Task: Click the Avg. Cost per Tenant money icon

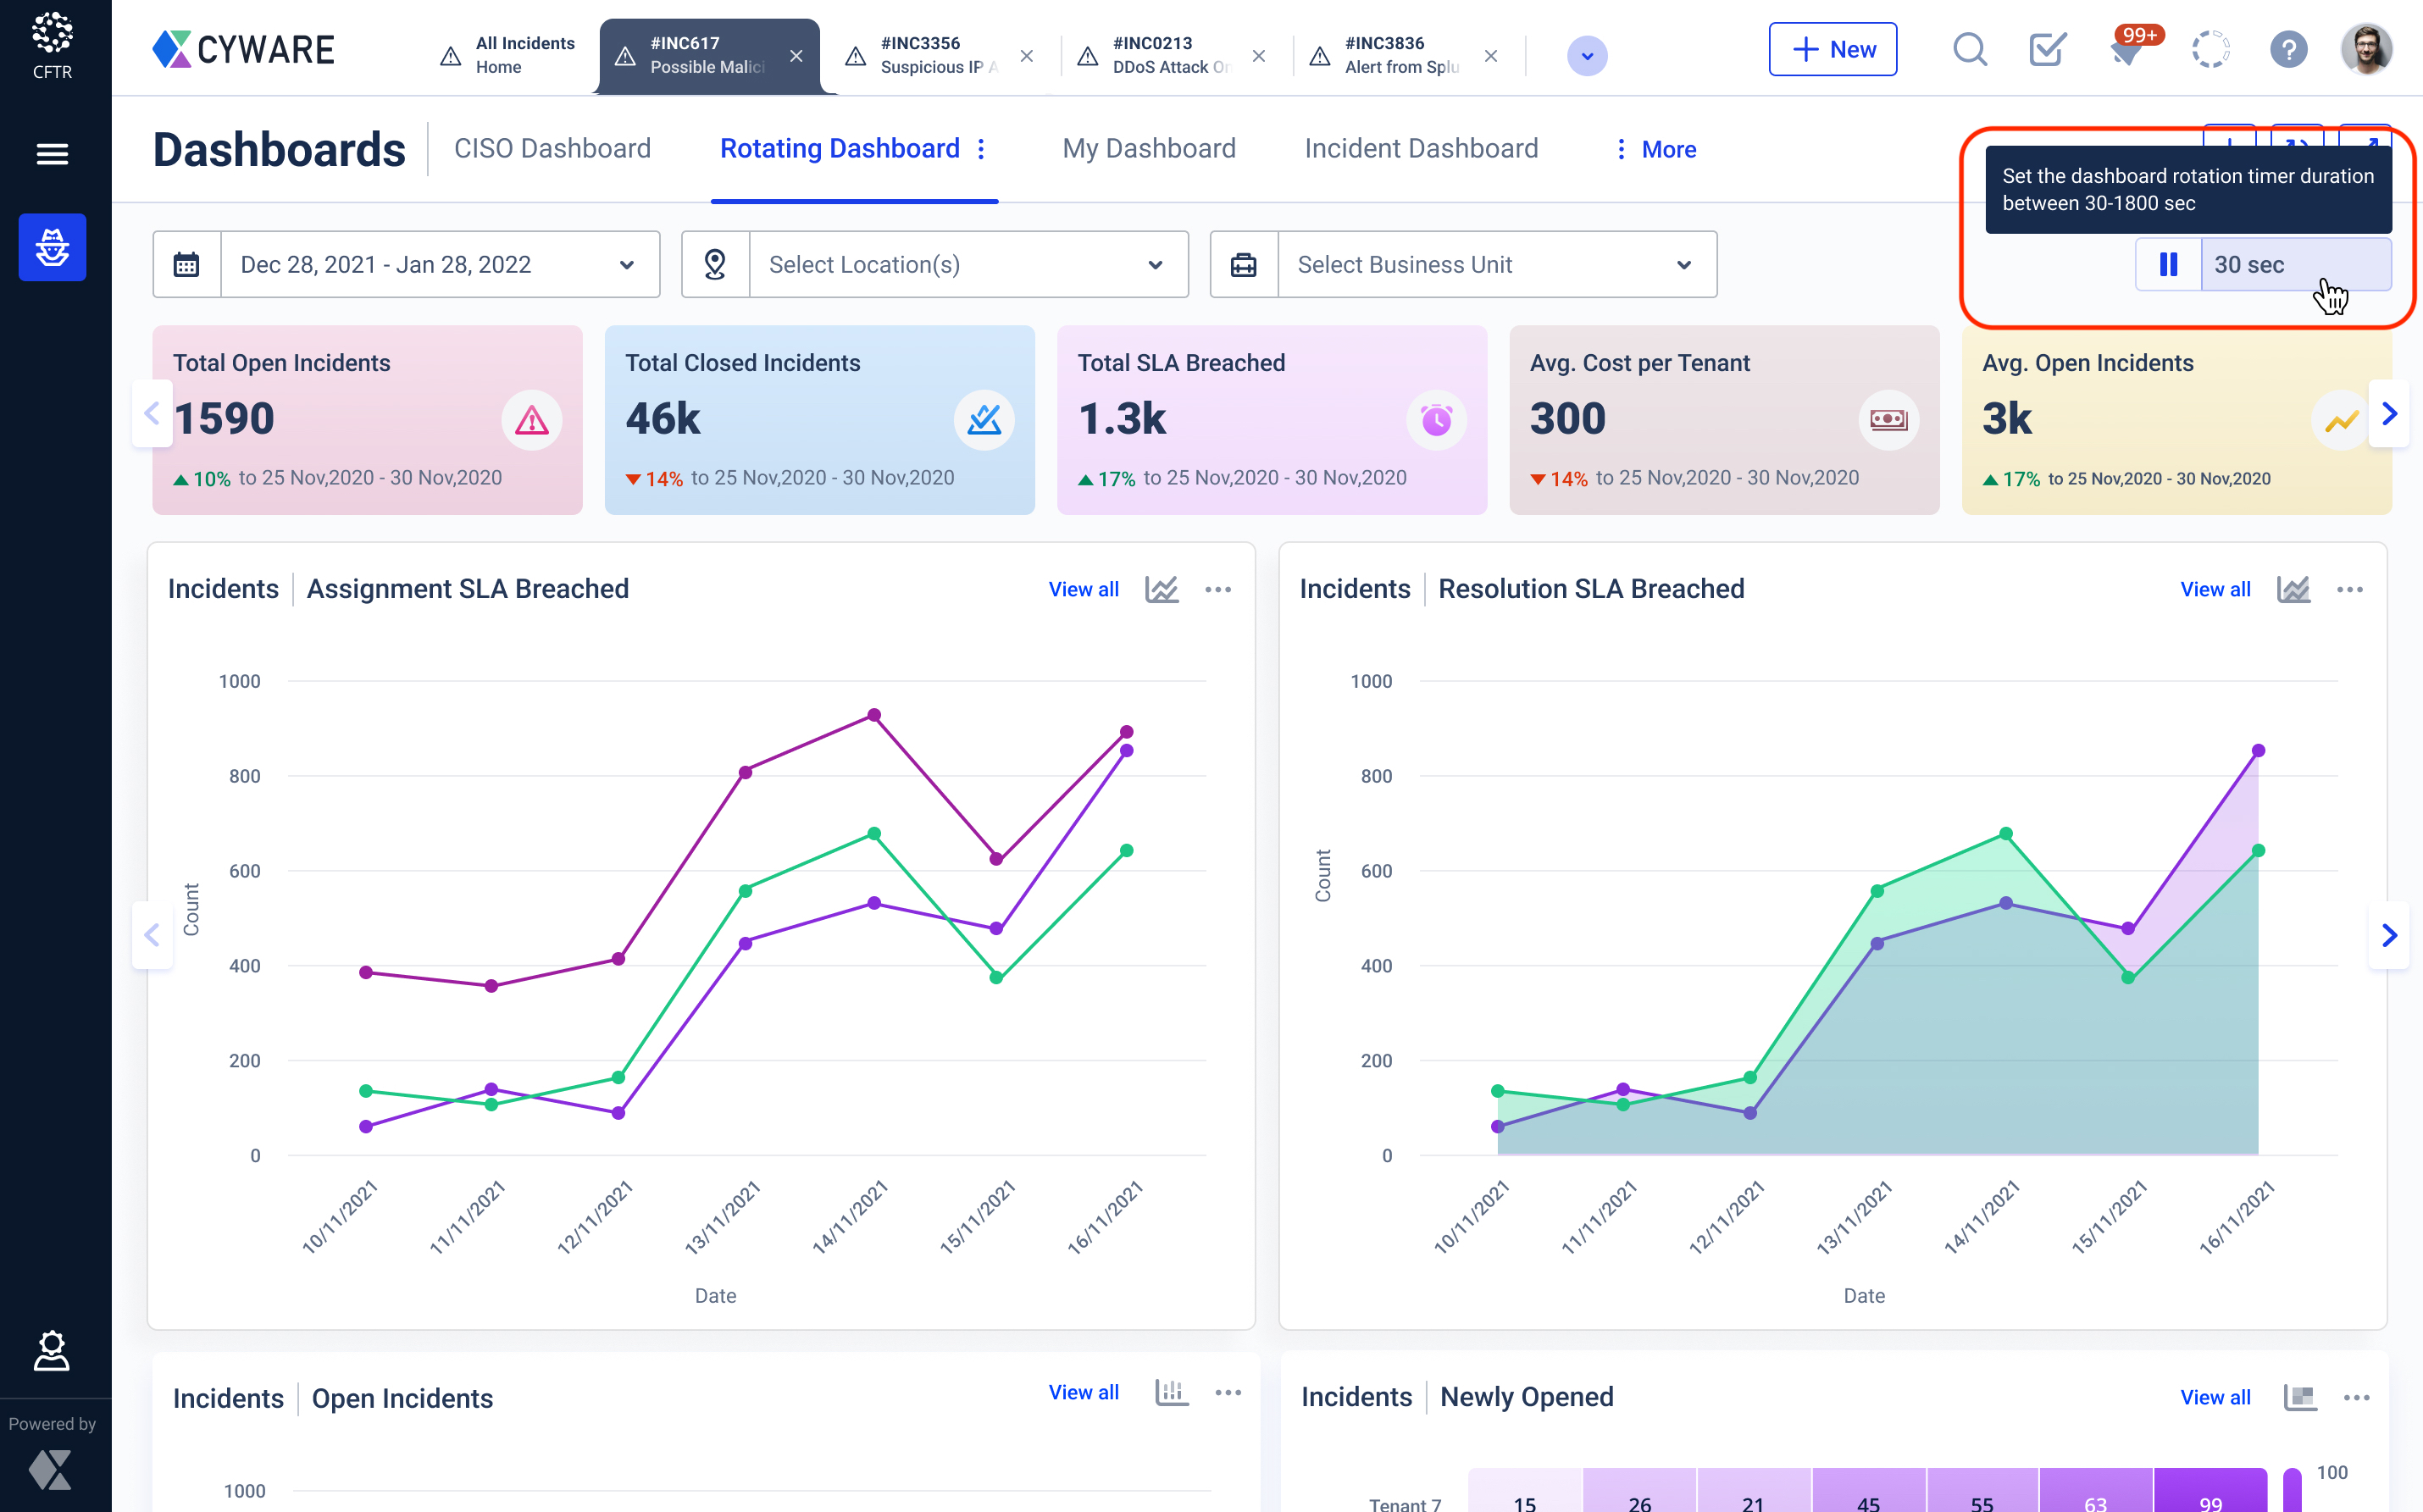Action: pos(1888,420)
